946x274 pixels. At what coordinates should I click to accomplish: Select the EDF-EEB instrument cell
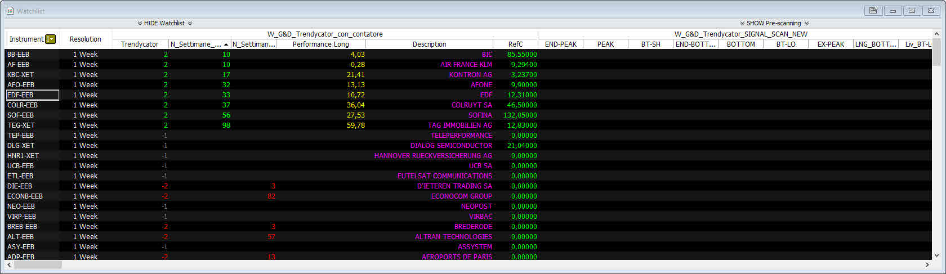tap(33, 95)
